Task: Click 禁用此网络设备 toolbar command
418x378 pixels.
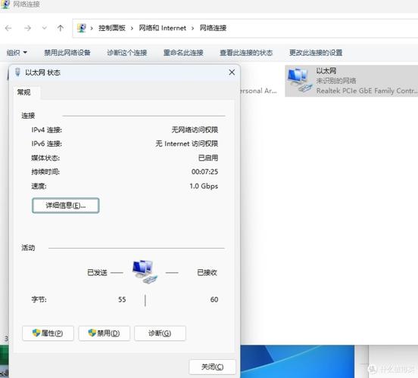Action: [x=67, y=53]
